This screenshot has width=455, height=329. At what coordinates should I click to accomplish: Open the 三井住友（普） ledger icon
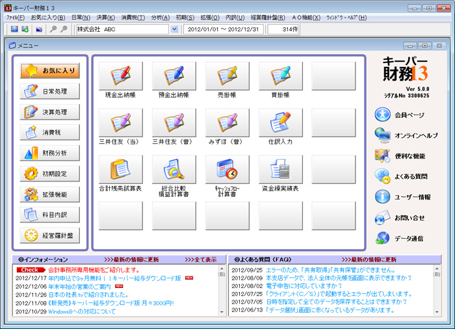point(174,123)
